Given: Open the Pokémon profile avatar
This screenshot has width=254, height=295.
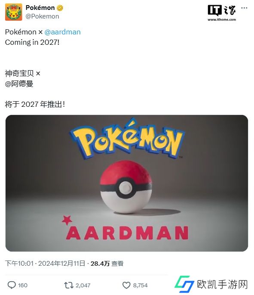Looking at the screenshot, I should [x=13, y=12].
